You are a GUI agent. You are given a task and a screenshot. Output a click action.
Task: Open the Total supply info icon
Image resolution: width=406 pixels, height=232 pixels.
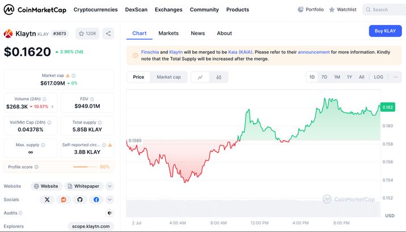[x=100, y=123]
